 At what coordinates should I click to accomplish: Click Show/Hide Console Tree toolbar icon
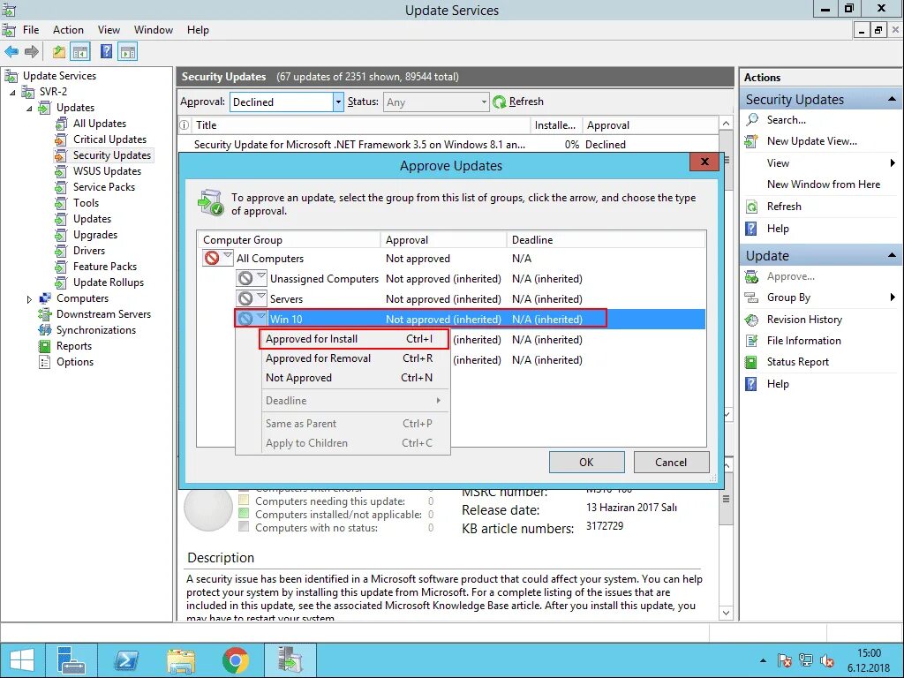pyautogui.click(x=80, y=52)
